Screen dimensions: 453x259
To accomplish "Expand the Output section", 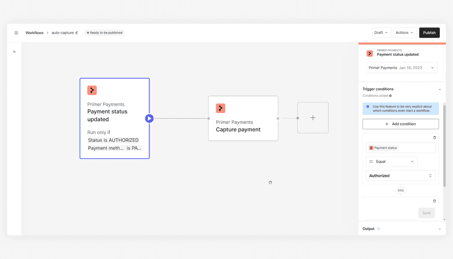I will click(440, 229).
